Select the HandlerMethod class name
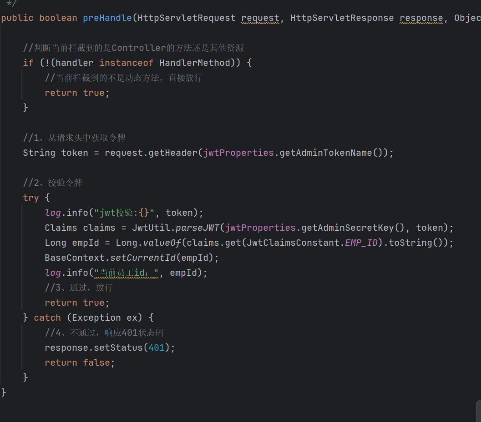This screenshot has height=422, width=481. click(x=195, y=63)
